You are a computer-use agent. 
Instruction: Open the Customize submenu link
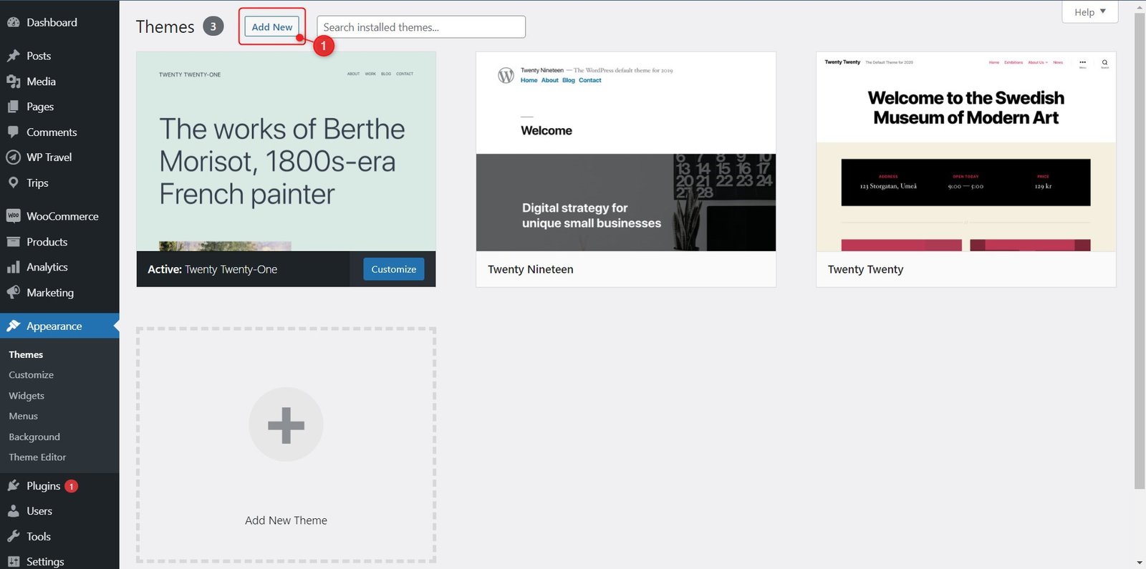click(x=31, y=375)
